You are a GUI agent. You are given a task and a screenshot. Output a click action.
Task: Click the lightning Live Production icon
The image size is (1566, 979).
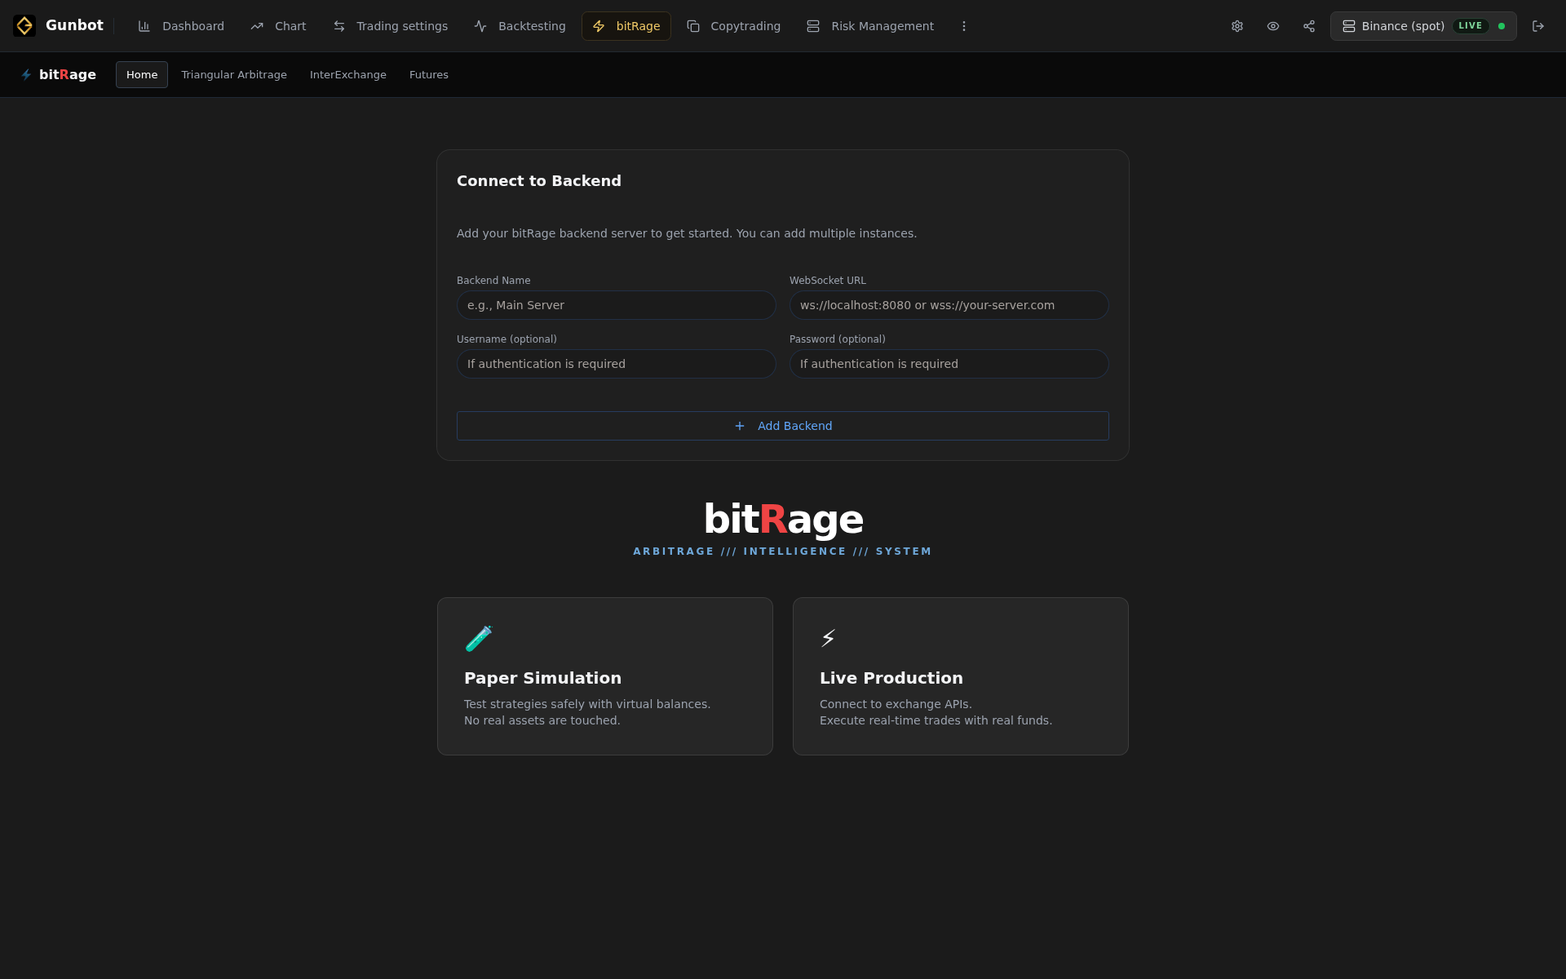[x=828, y=638]
